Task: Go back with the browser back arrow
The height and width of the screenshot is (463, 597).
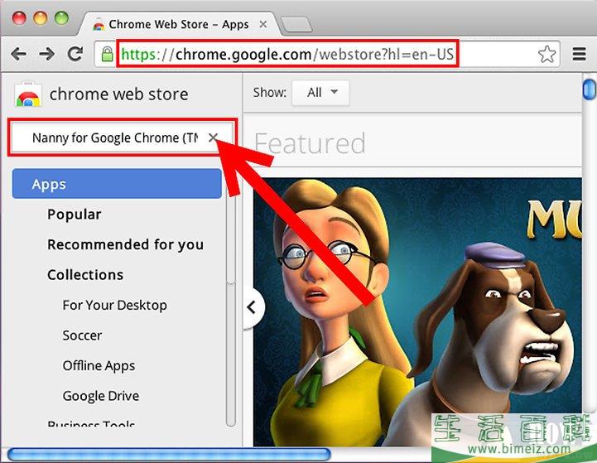Action: point(19,54)
